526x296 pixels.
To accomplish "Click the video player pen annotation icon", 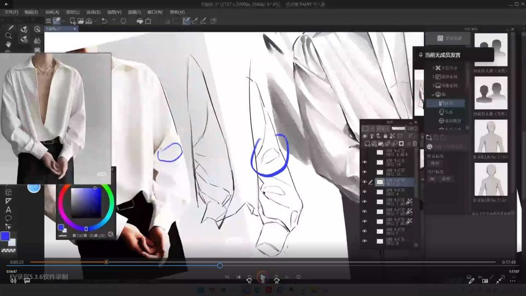I will [472, 281].
